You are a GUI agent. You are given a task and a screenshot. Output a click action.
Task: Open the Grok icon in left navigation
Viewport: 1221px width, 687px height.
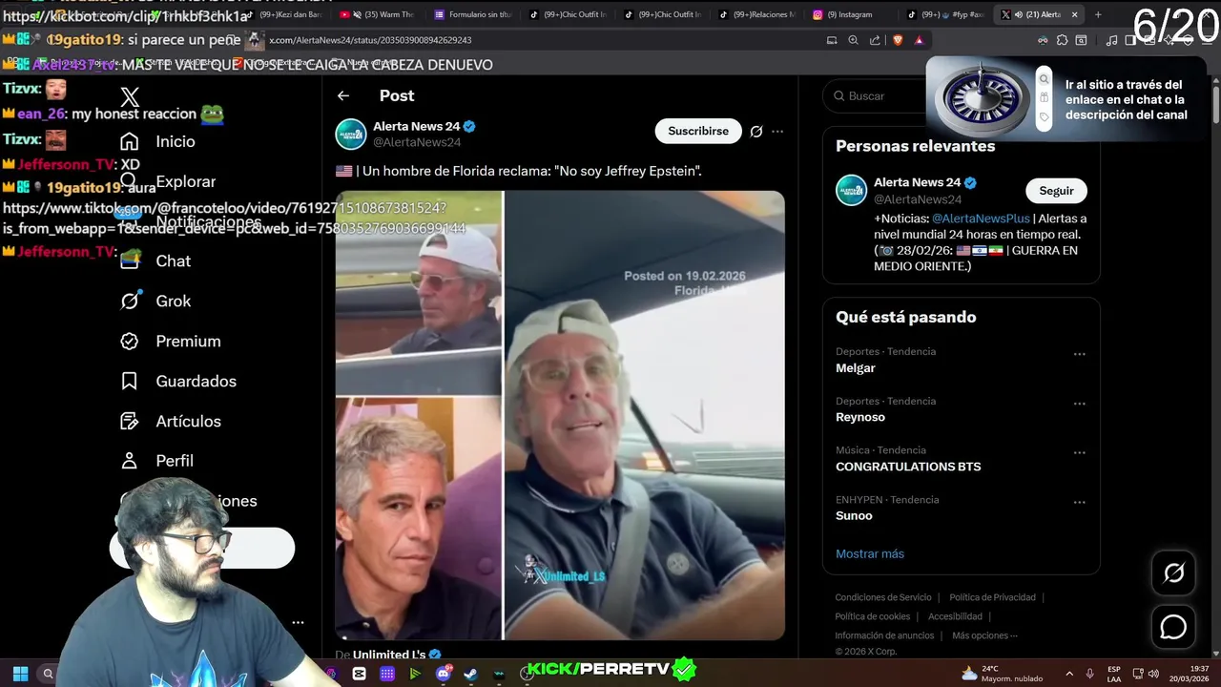[x=130, y=301]
